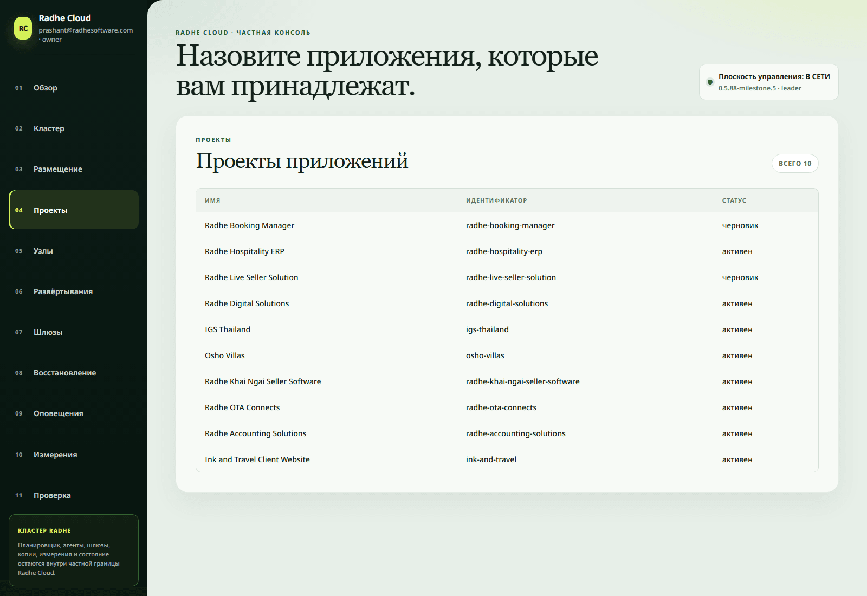Open Шлюзы in the sidebar
This screenshot has height=596, width=867.
tap(74, 332)
